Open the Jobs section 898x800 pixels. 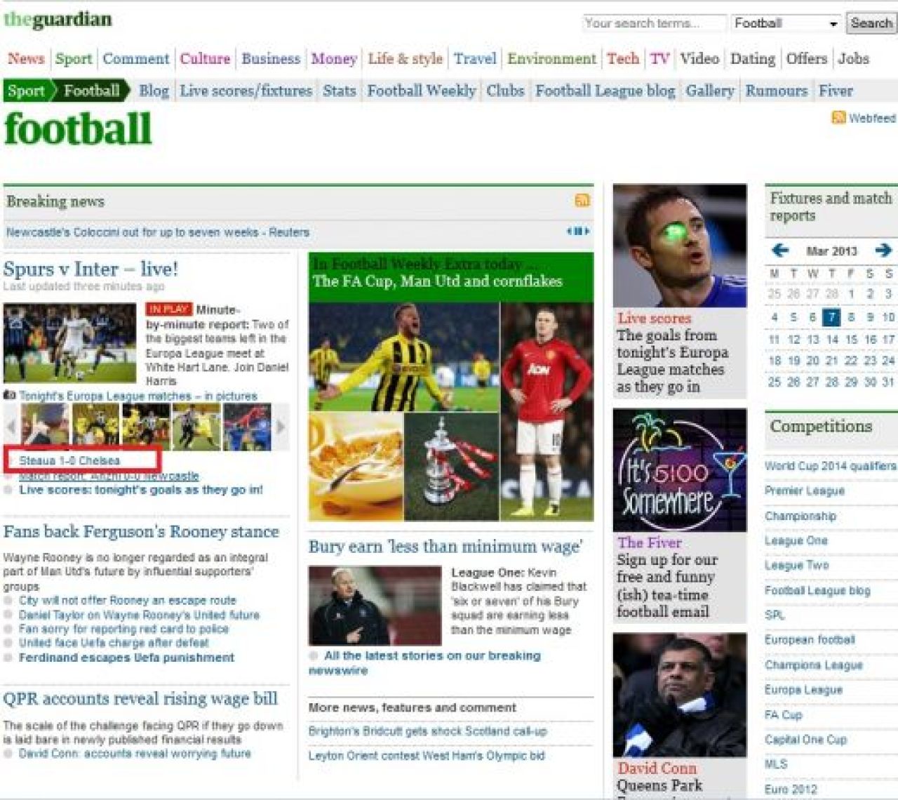(854, 59)
